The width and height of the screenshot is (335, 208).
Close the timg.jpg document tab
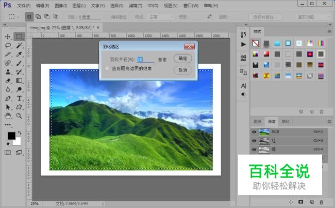[x=98, y=27]
